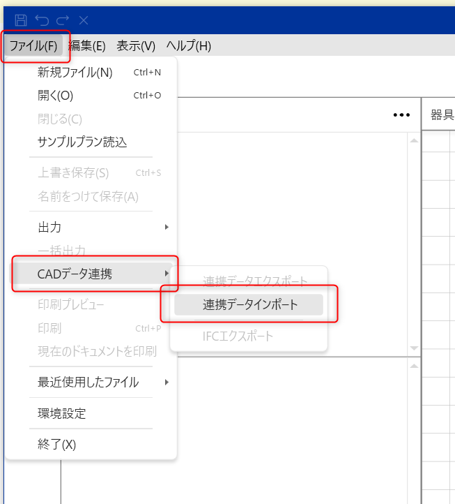Screen dimensions: 455x504
Task: Open the ファイル(F) menu
Action: (x=33, y=46)
